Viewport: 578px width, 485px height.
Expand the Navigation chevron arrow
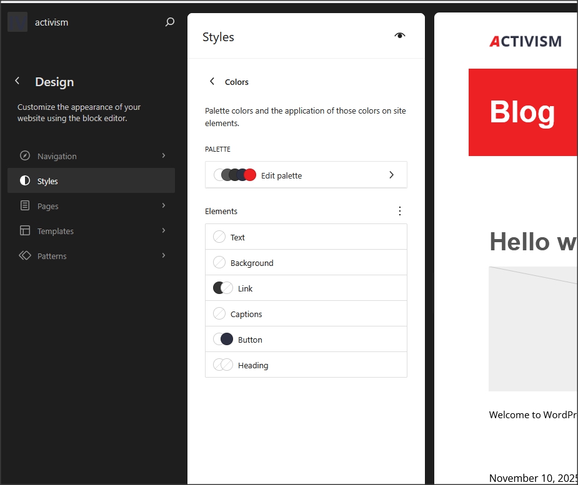164,155
